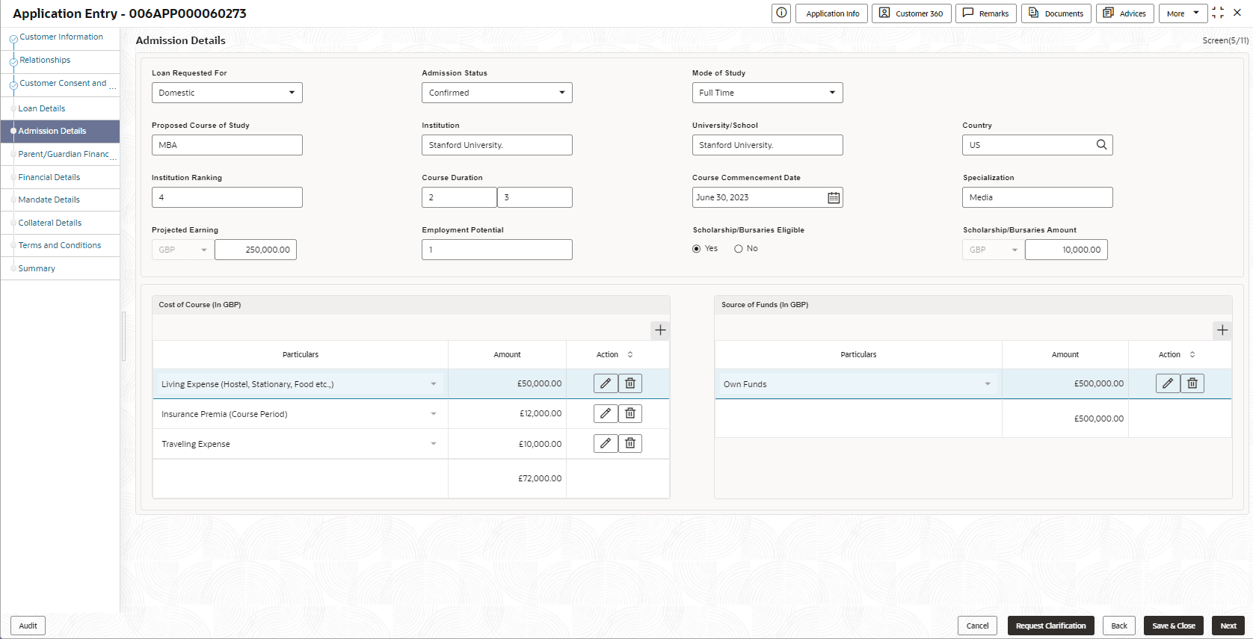Click the information icon in header

coord(781,13)
